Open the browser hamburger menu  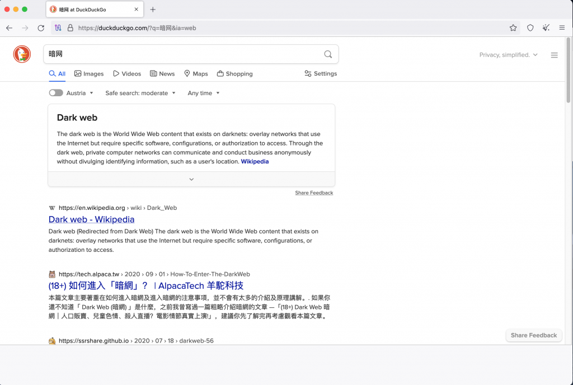pos(562,27)
